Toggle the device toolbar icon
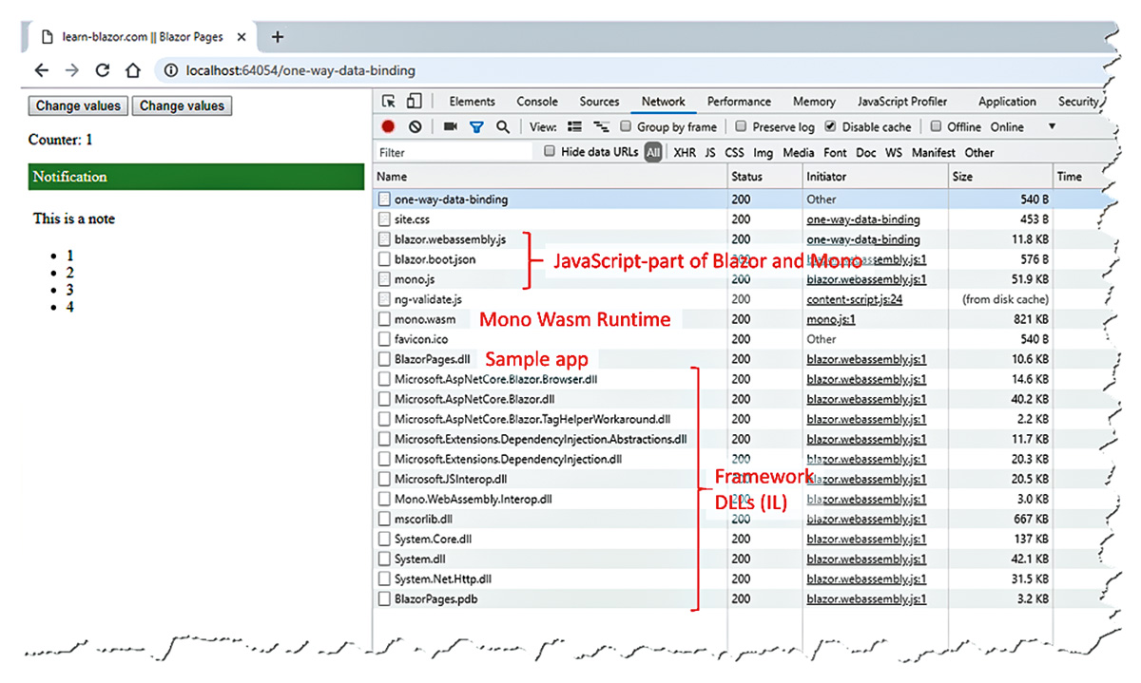Screen dimensions: 1141x683 414,102
